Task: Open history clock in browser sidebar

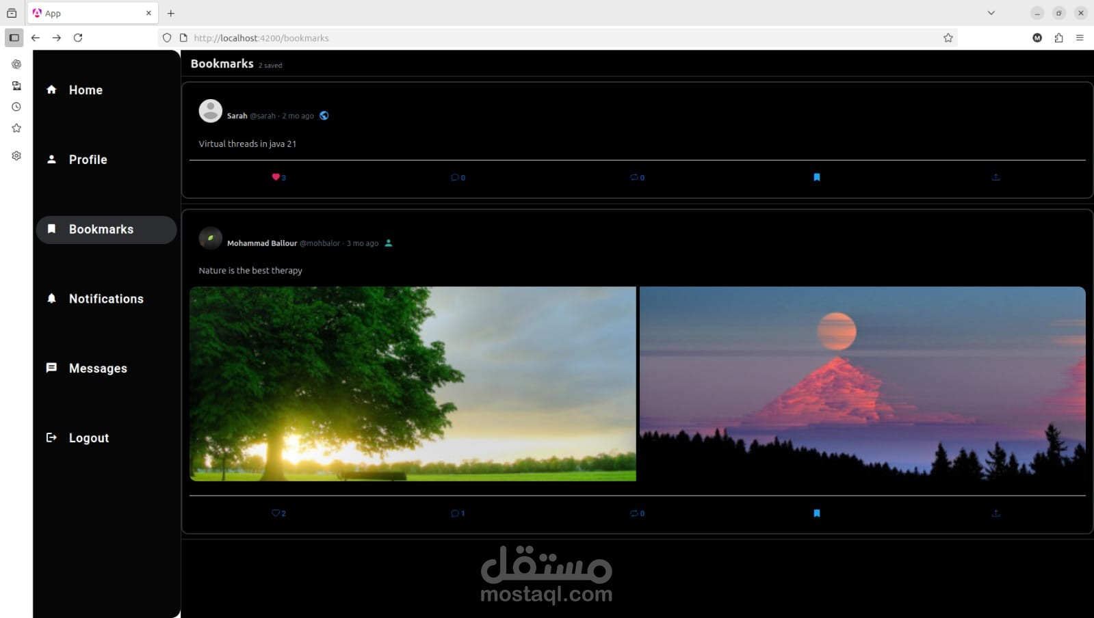Action: (x=16, y=107)
